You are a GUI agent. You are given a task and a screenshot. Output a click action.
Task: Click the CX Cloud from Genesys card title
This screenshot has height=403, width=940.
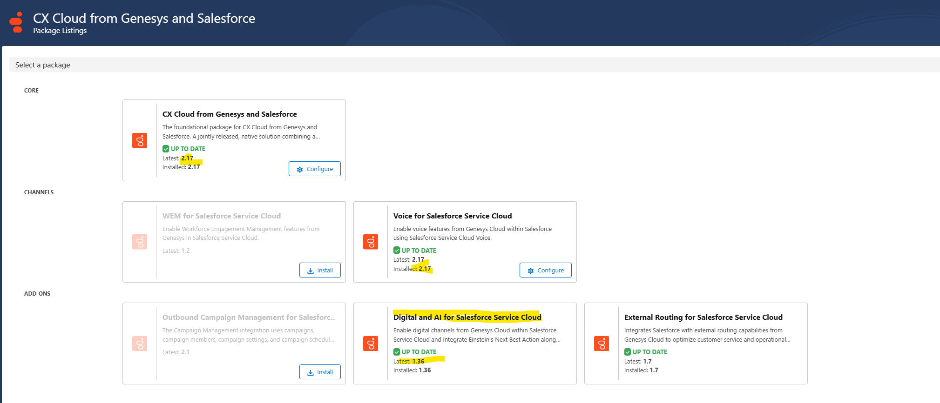230,114
